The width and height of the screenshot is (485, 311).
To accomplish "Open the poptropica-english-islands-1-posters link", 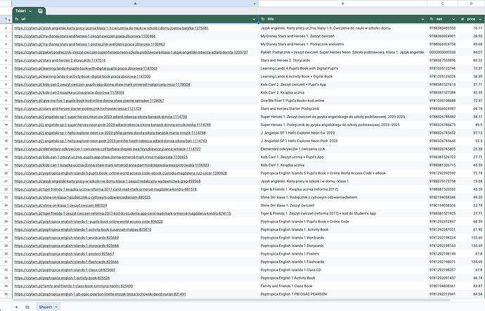I will click(x=64, y=254).
